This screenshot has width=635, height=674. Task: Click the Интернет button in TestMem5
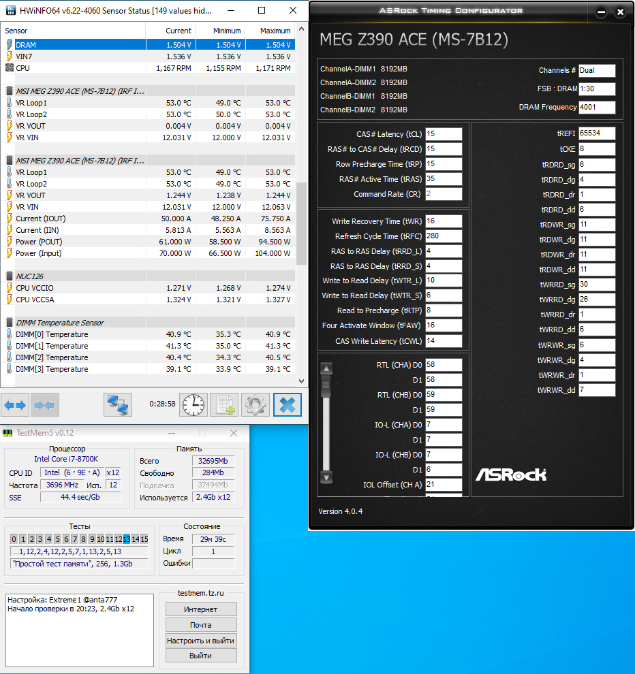tap(201, 609)
